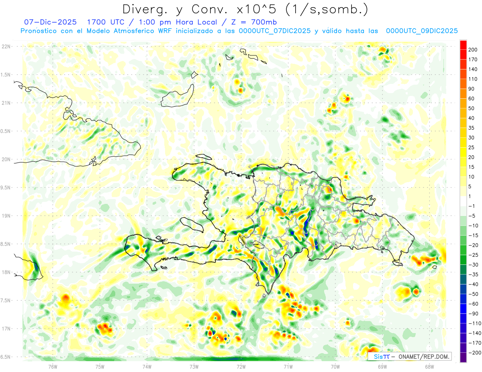Click the positive "60" colorbar label
The height and width of the screenshot is (372, 482).
pyautogui.click(x=472, y=99)
